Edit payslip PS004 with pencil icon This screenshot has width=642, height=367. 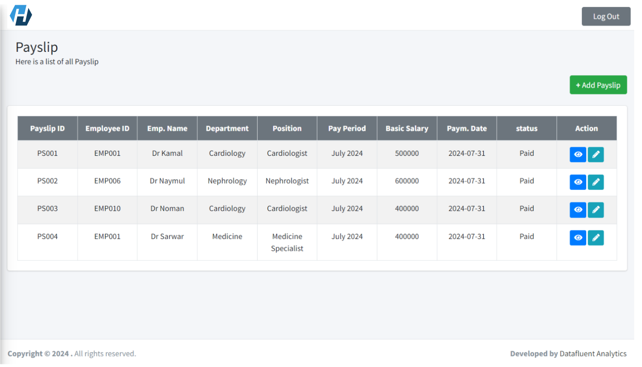(596, 238)
